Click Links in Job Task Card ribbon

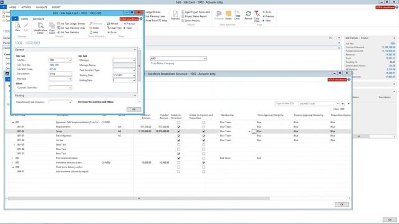tap(94, 32)
